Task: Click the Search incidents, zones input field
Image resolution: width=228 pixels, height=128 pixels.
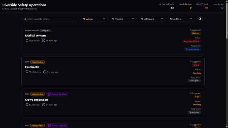Action: 50,19
